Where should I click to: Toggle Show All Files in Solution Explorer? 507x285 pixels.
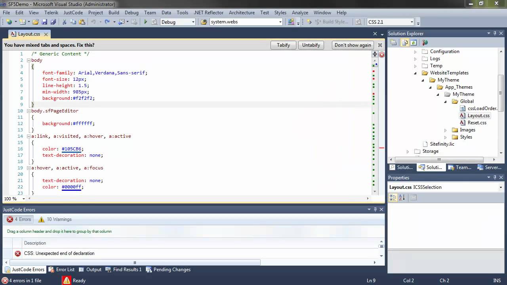coord(404,42)
